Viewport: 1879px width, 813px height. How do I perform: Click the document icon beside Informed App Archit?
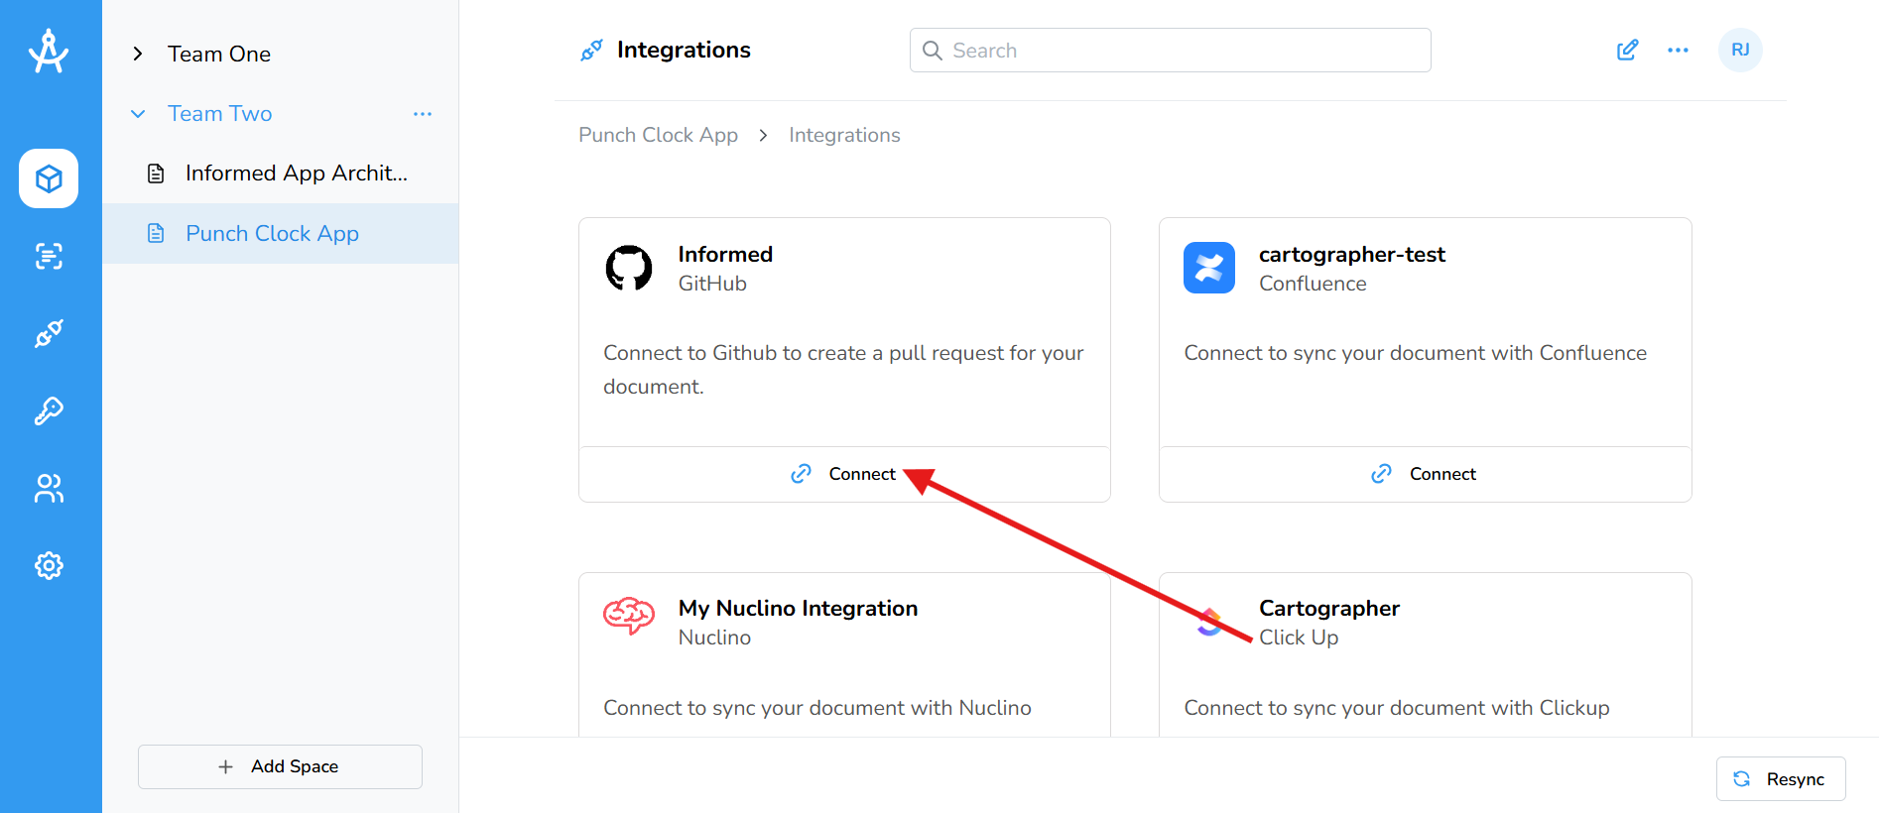[156, 174]
